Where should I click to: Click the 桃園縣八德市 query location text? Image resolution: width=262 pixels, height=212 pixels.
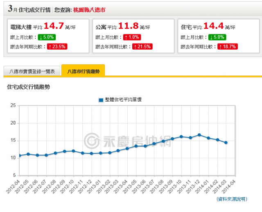(89, 10)
